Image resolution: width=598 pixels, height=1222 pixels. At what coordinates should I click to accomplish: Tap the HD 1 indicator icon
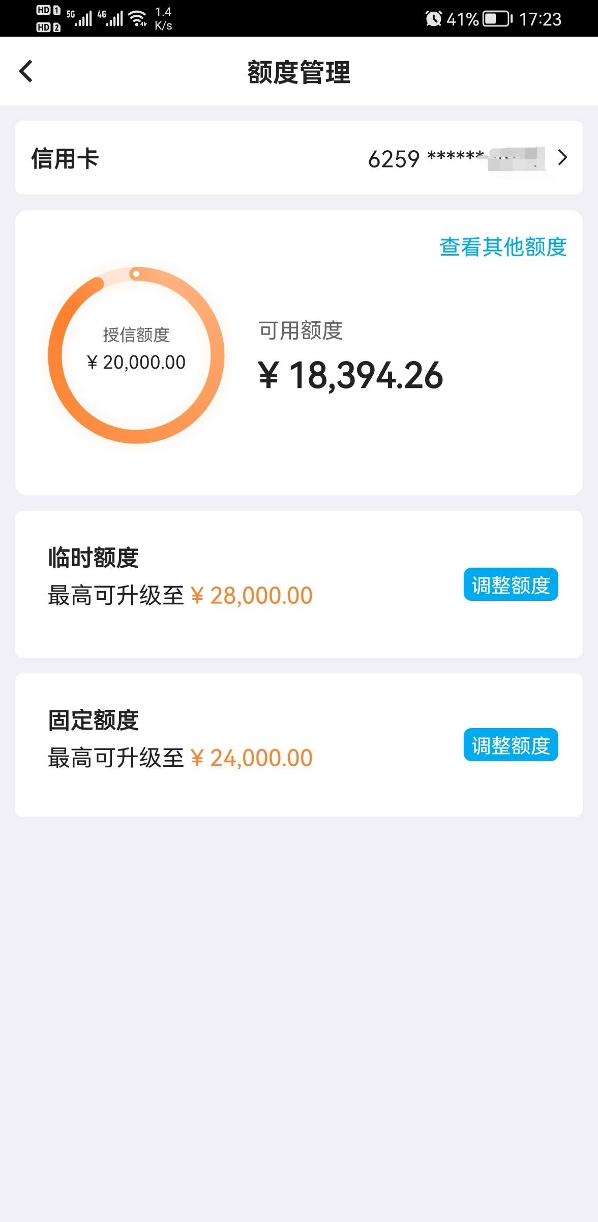point(48,10)
